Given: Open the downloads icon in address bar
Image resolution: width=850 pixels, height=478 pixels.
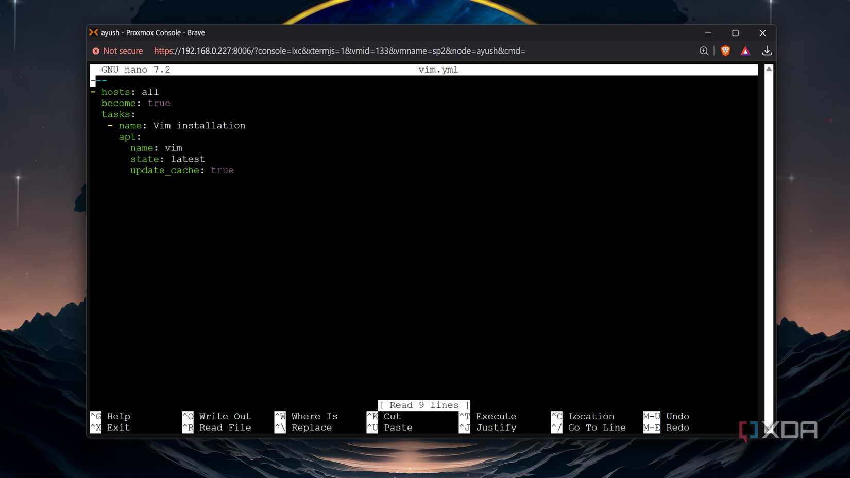Looking at the screenshot, I should 767,50.
